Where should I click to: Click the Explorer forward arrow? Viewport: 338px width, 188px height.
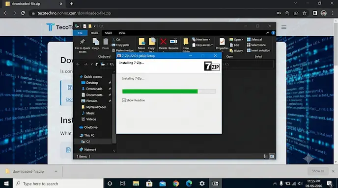click(85, 64)
